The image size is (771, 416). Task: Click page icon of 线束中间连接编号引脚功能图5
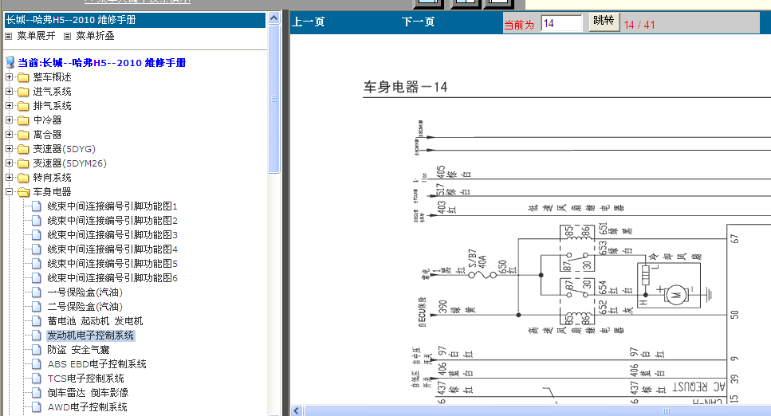(37, 263)
